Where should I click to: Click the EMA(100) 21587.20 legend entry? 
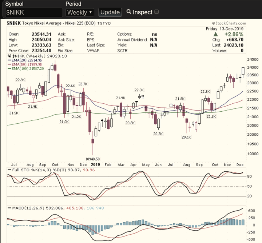pos(26,69)
